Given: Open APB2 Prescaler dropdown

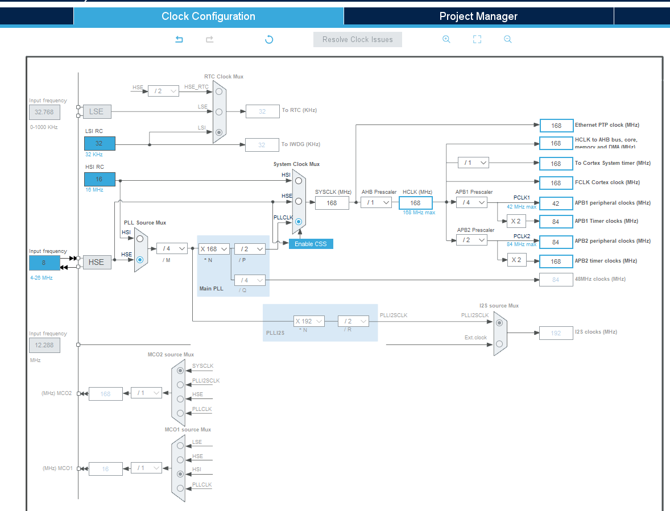Looking at the screenshot, I should tap(472, 240).
